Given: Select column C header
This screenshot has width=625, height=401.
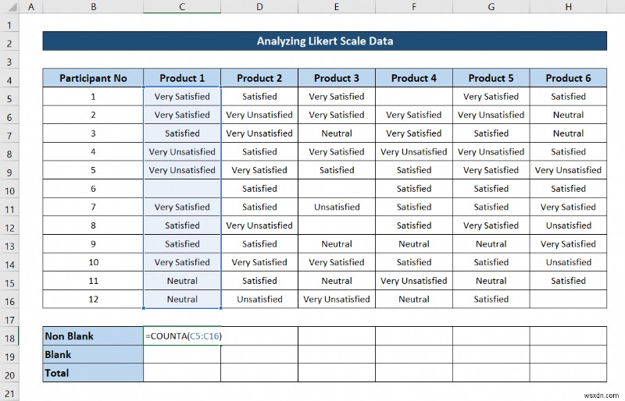Looking at the screenshot, I should point(182,6).
